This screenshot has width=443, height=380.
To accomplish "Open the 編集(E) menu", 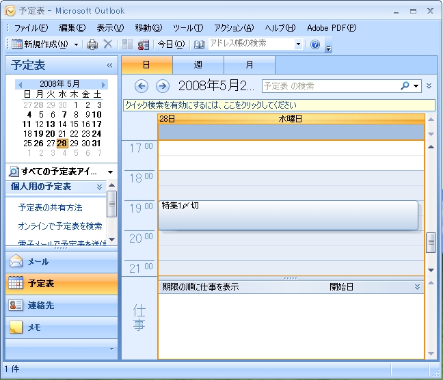I will pyautogui.click(x=72, y=28).
